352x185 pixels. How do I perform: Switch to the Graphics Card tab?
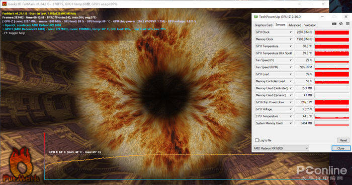(263, 25)
